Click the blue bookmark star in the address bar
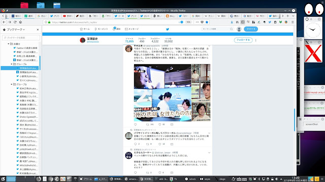The image size is (325, 182). pyautogui.click(x=207, y=22)
